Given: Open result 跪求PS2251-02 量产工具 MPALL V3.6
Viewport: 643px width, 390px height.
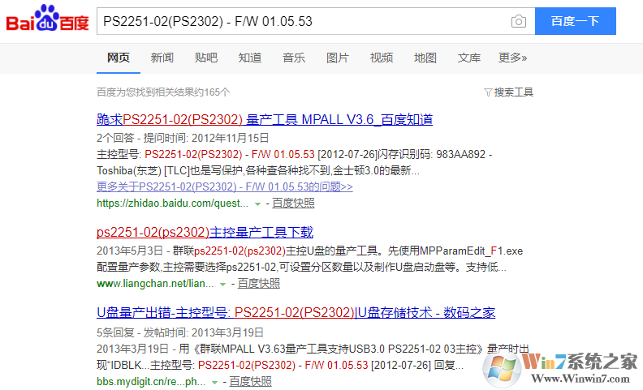Looking at the screenshot, I should [x=265, y=120].
